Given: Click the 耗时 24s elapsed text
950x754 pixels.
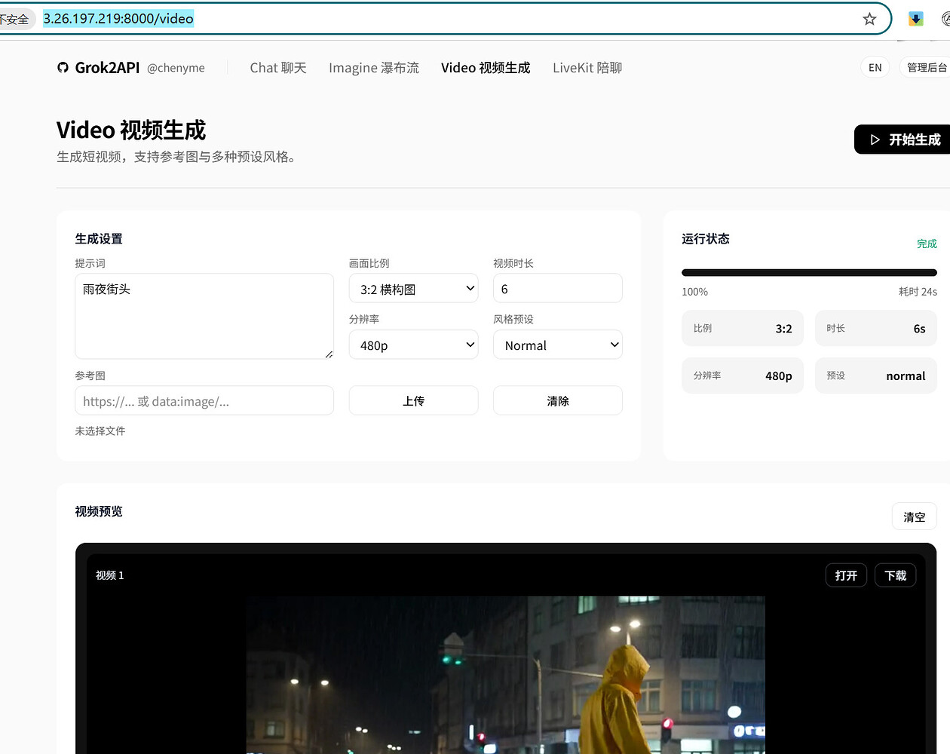Looking at the screenshot, I should tap(918, 292).
